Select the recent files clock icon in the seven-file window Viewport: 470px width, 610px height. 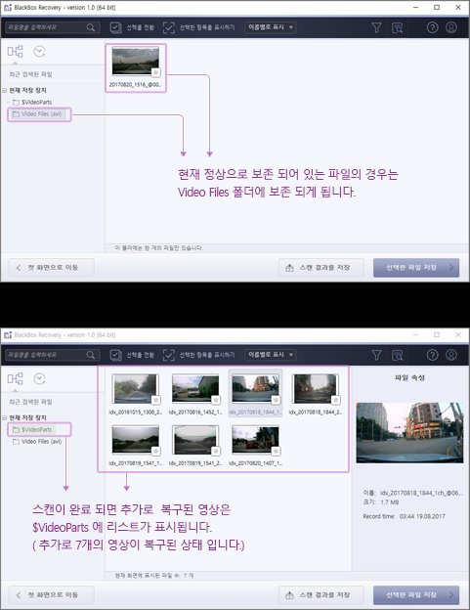(x=39, y=379)
